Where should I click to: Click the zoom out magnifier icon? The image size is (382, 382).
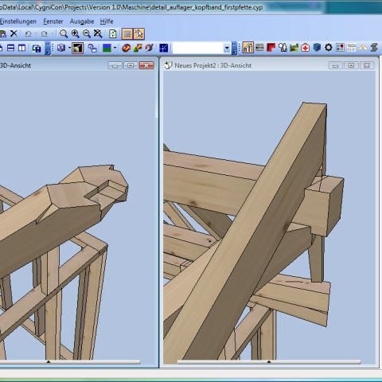point(87,33)
